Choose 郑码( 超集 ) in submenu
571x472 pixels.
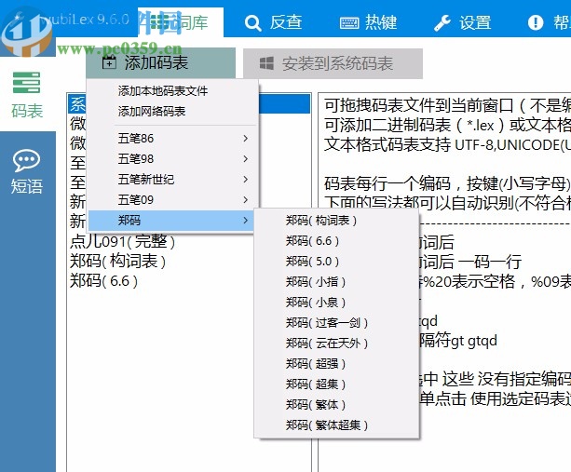[336, 384]
